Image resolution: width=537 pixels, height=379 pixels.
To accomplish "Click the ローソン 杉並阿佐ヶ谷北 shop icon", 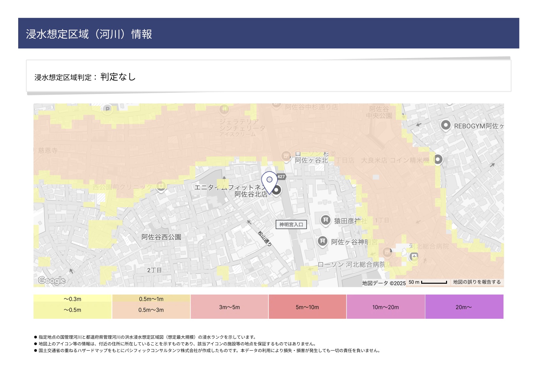I will [x=286, y=156].
